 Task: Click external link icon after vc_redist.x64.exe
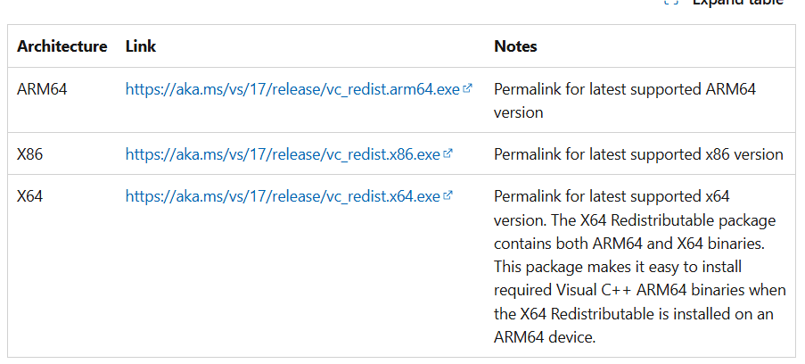tap(448, 195)
